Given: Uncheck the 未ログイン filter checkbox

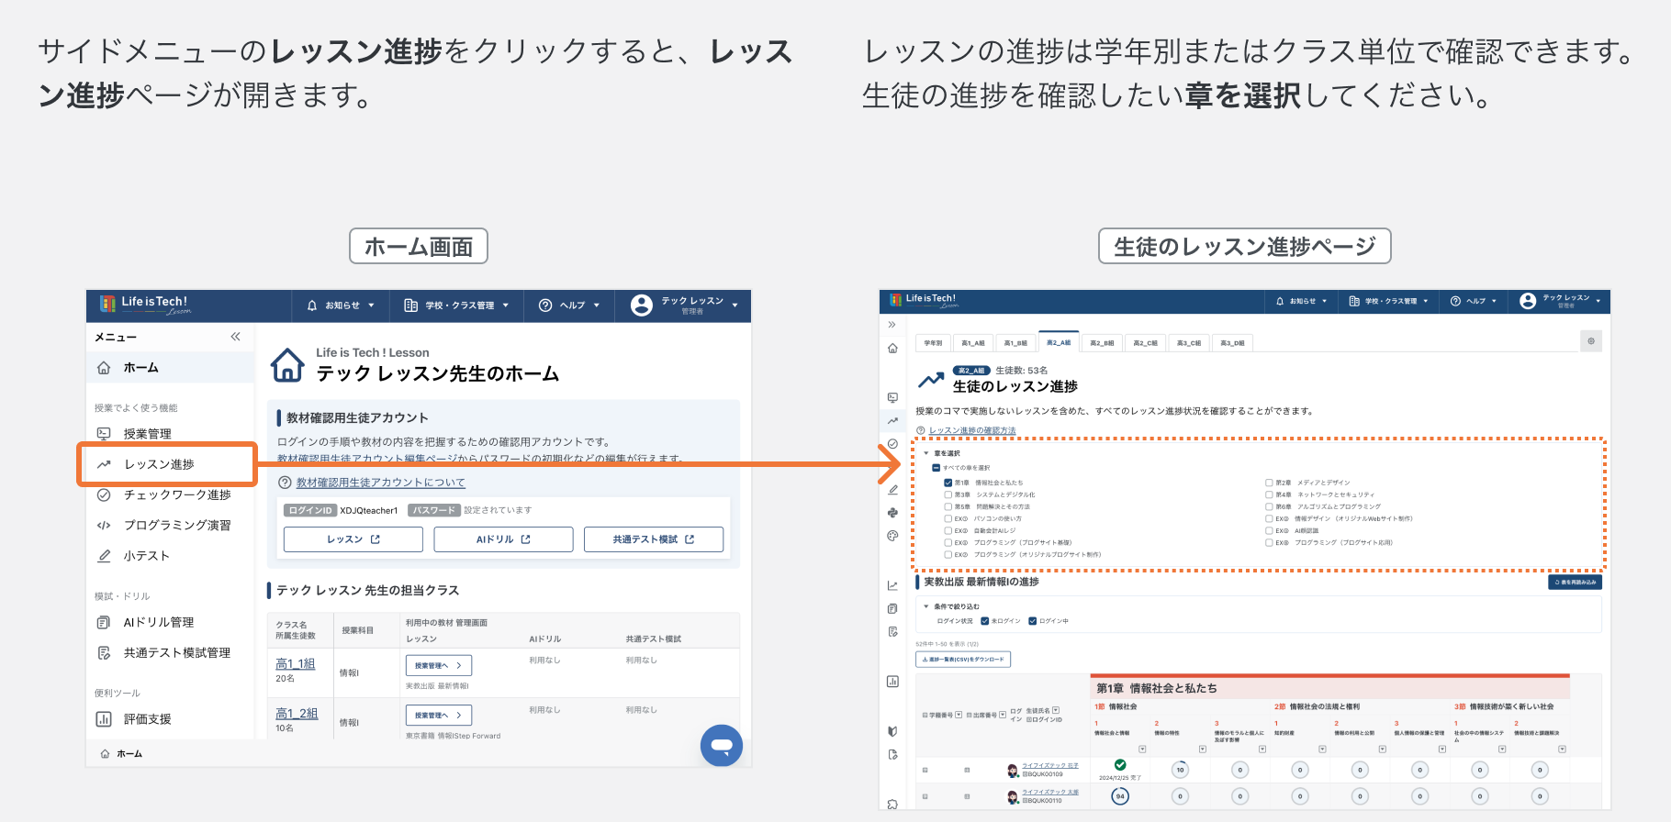Looking at the screenshot, I should point(985,621).
